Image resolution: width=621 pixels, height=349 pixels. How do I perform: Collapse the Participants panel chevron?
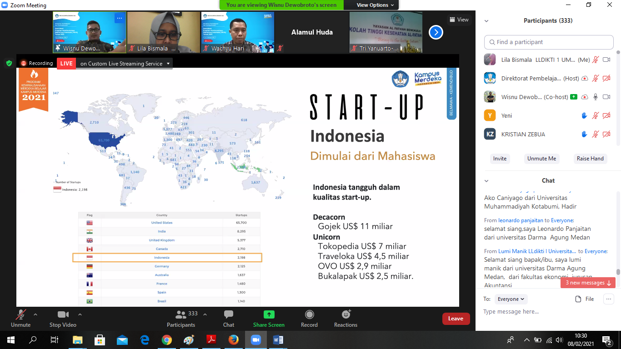coord(486,21)
